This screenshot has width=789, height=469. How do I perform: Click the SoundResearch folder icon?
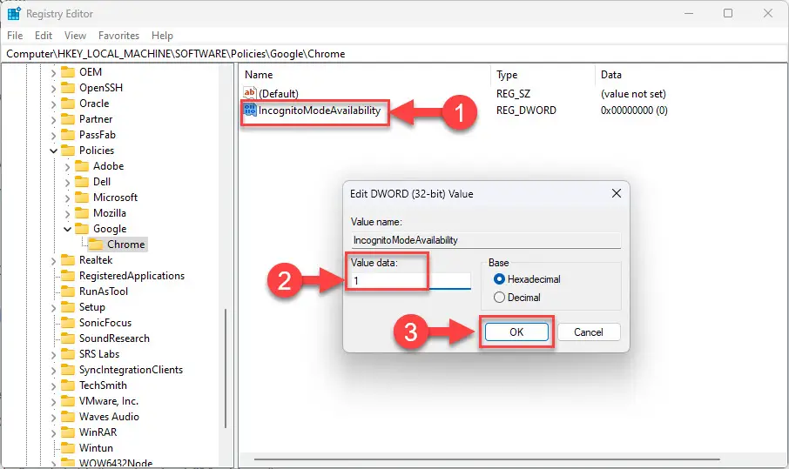coord(67,338)
